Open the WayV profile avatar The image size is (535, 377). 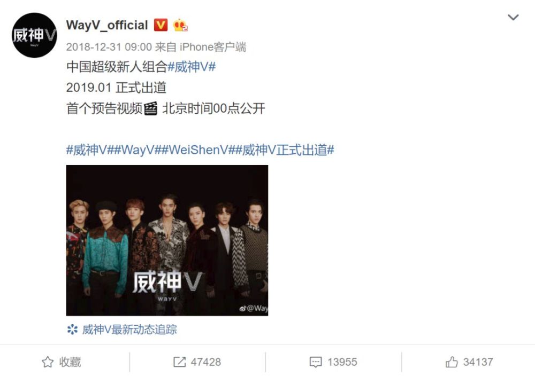[x=34, y=35]
